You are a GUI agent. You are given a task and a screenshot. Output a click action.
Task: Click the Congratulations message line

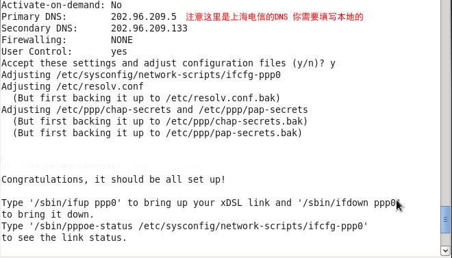coord(113,180)
